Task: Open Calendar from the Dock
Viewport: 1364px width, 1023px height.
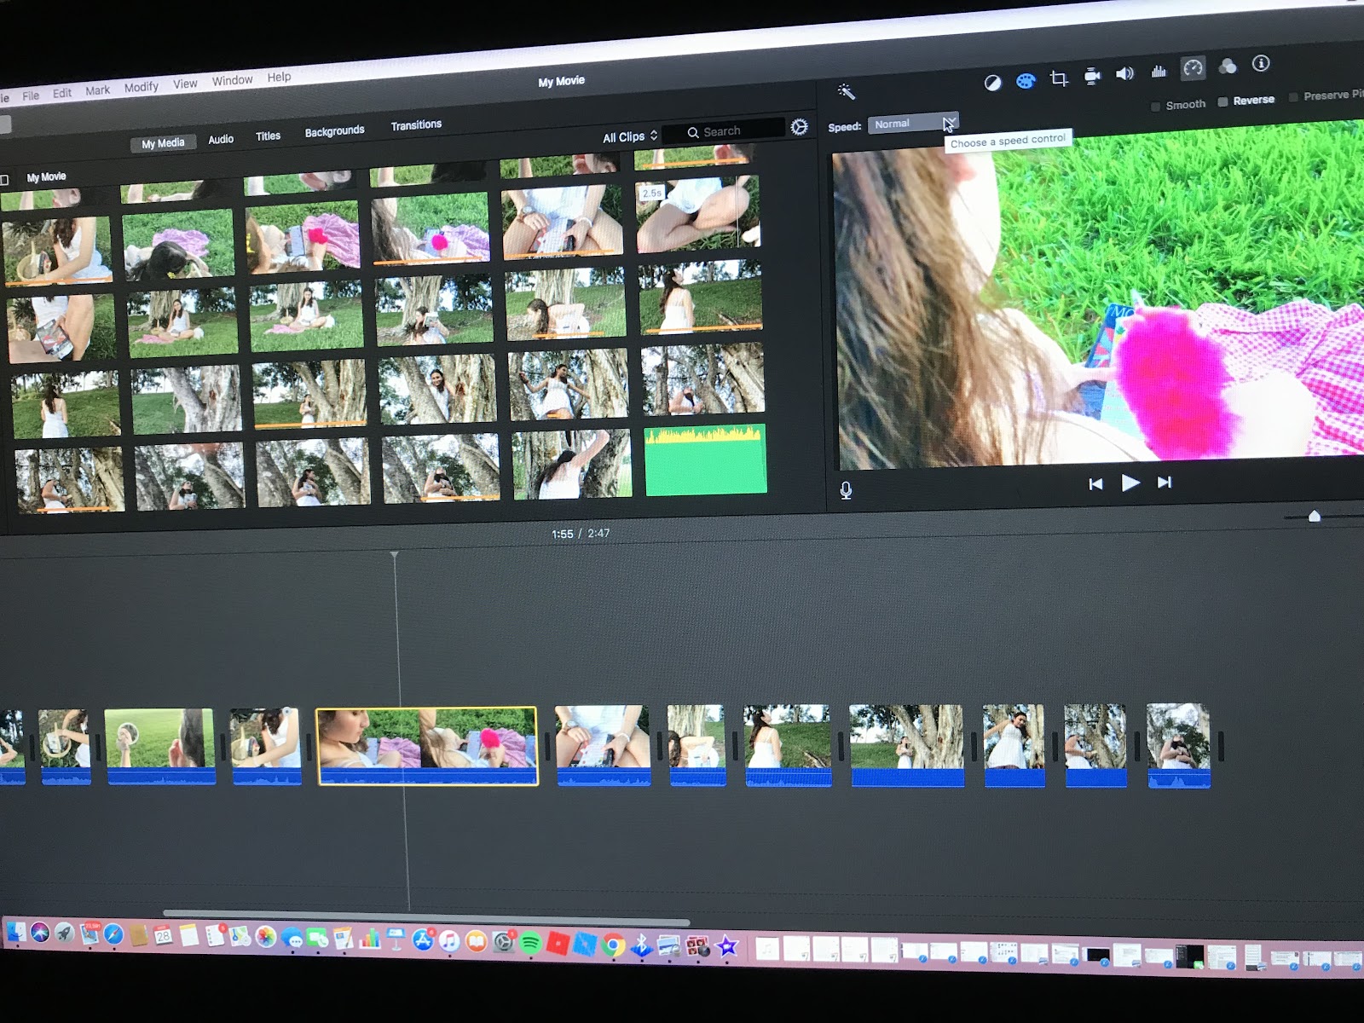Action: [x=163, y=936]
